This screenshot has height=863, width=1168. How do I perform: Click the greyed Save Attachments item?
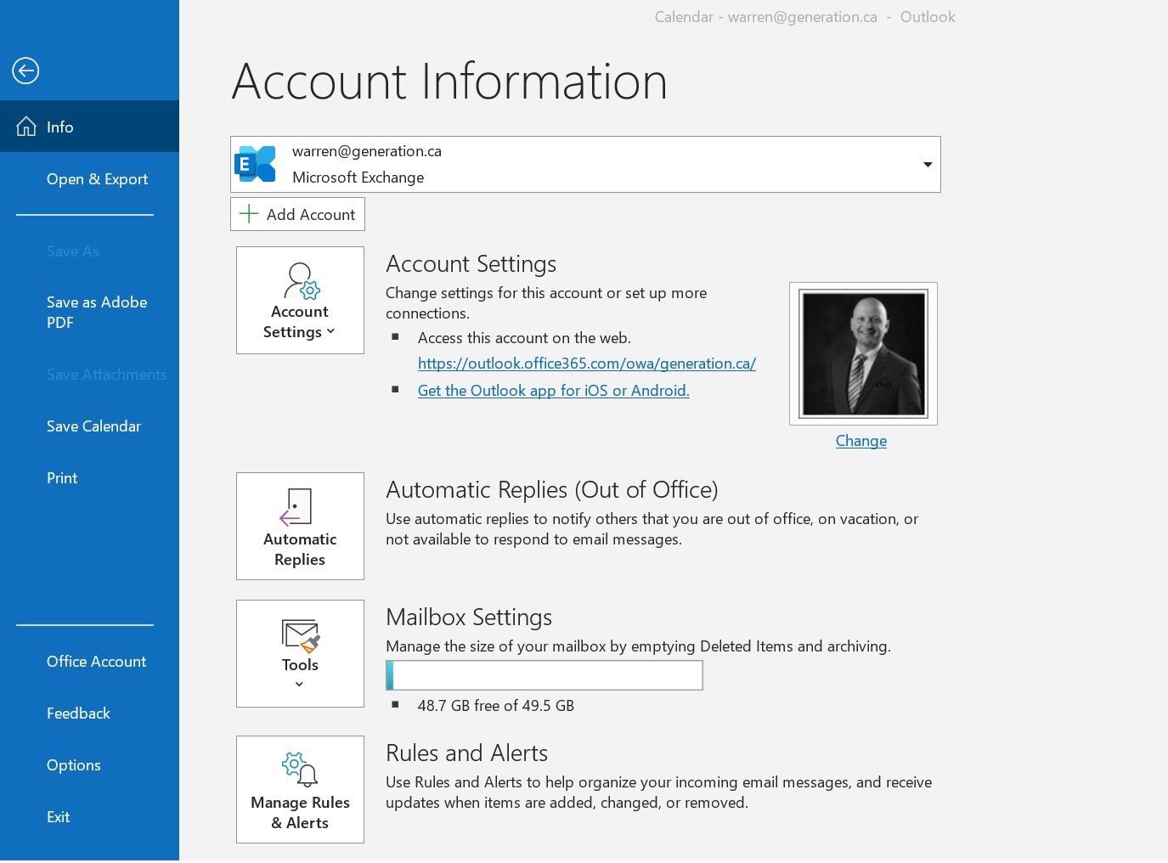pyautogui.click(x=107, y=375)
